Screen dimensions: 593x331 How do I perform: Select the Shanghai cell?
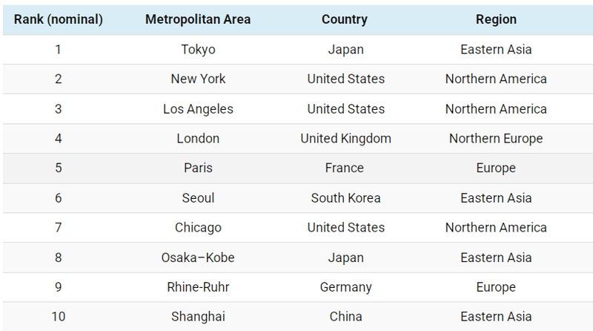tap(198, 317)
